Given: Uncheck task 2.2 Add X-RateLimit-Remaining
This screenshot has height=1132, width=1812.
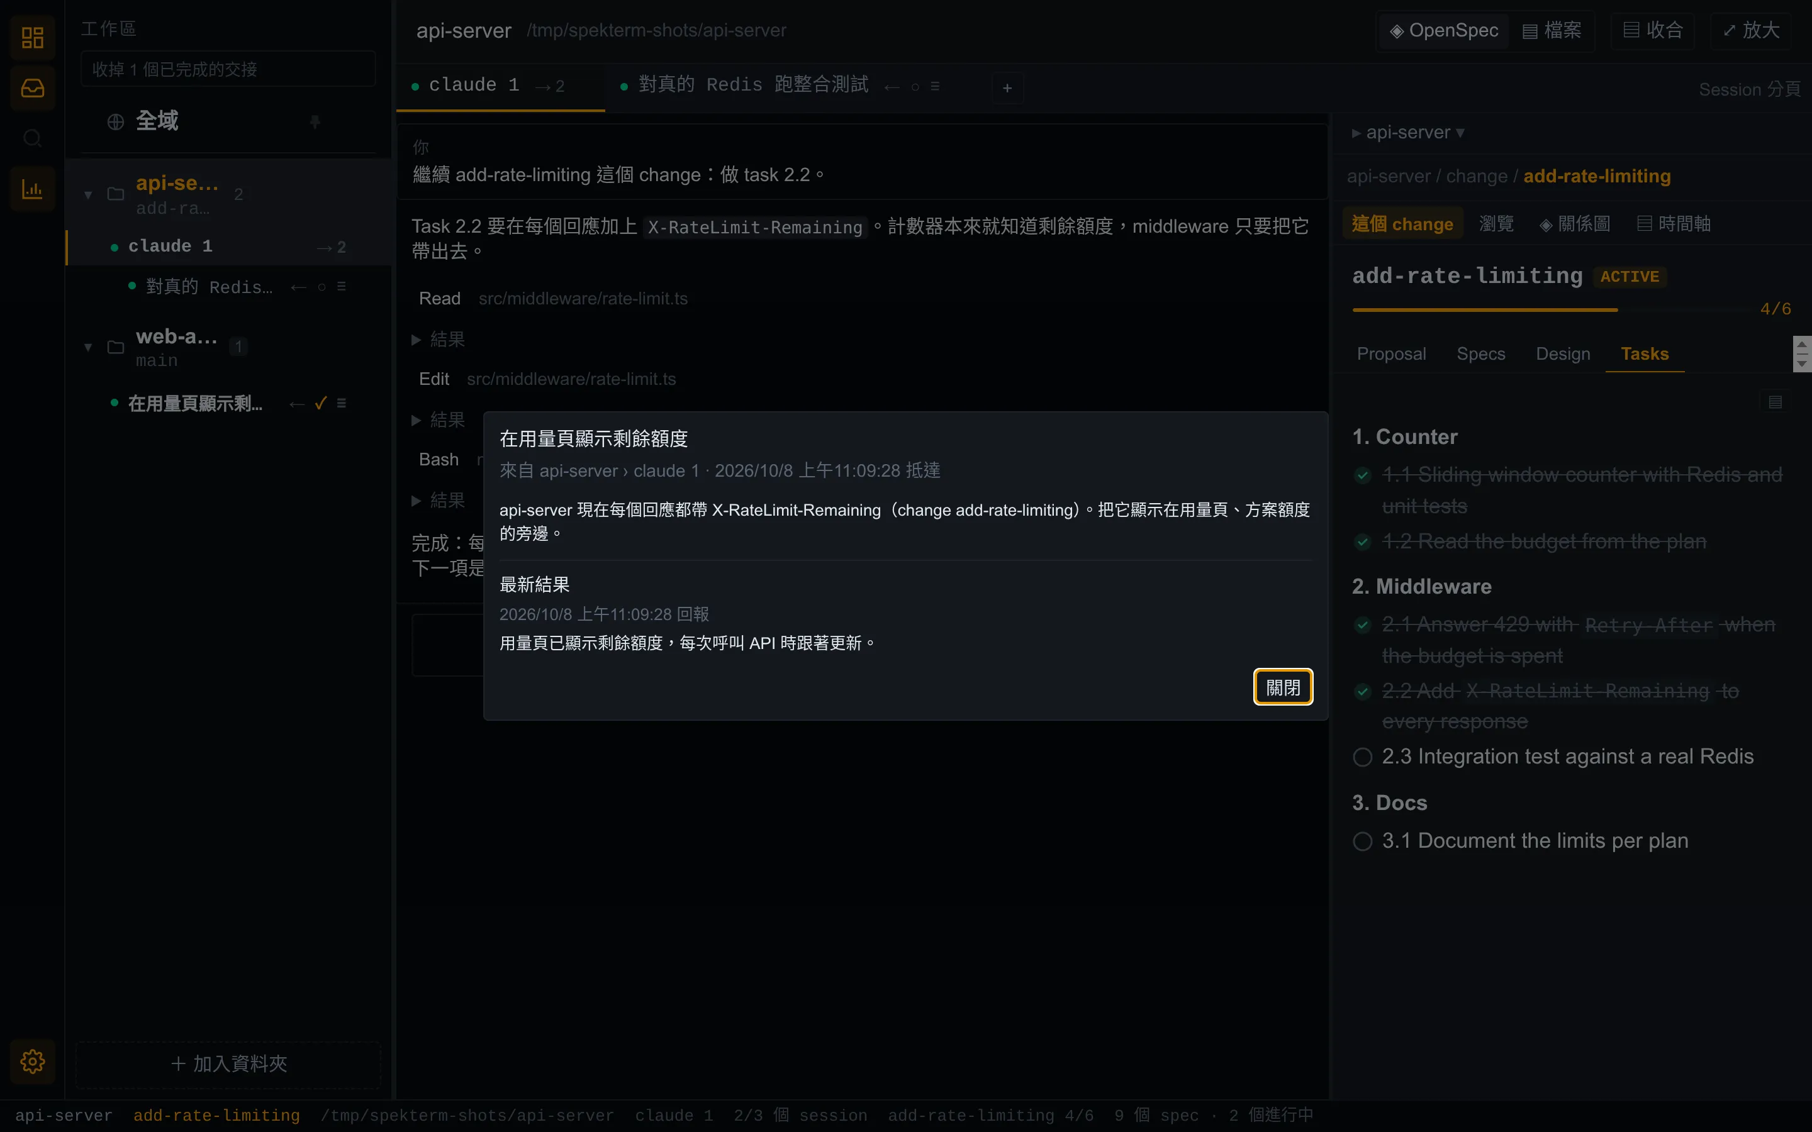Looking at the screenshot, I should click(x=1363, y=691).
